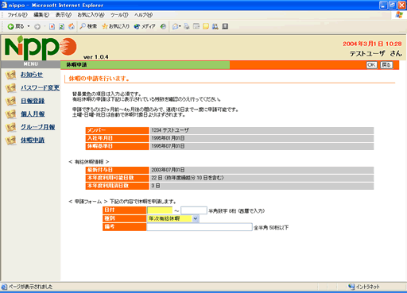
Task: Click the ver 1.0.4 version text
Action: point(95,57)
